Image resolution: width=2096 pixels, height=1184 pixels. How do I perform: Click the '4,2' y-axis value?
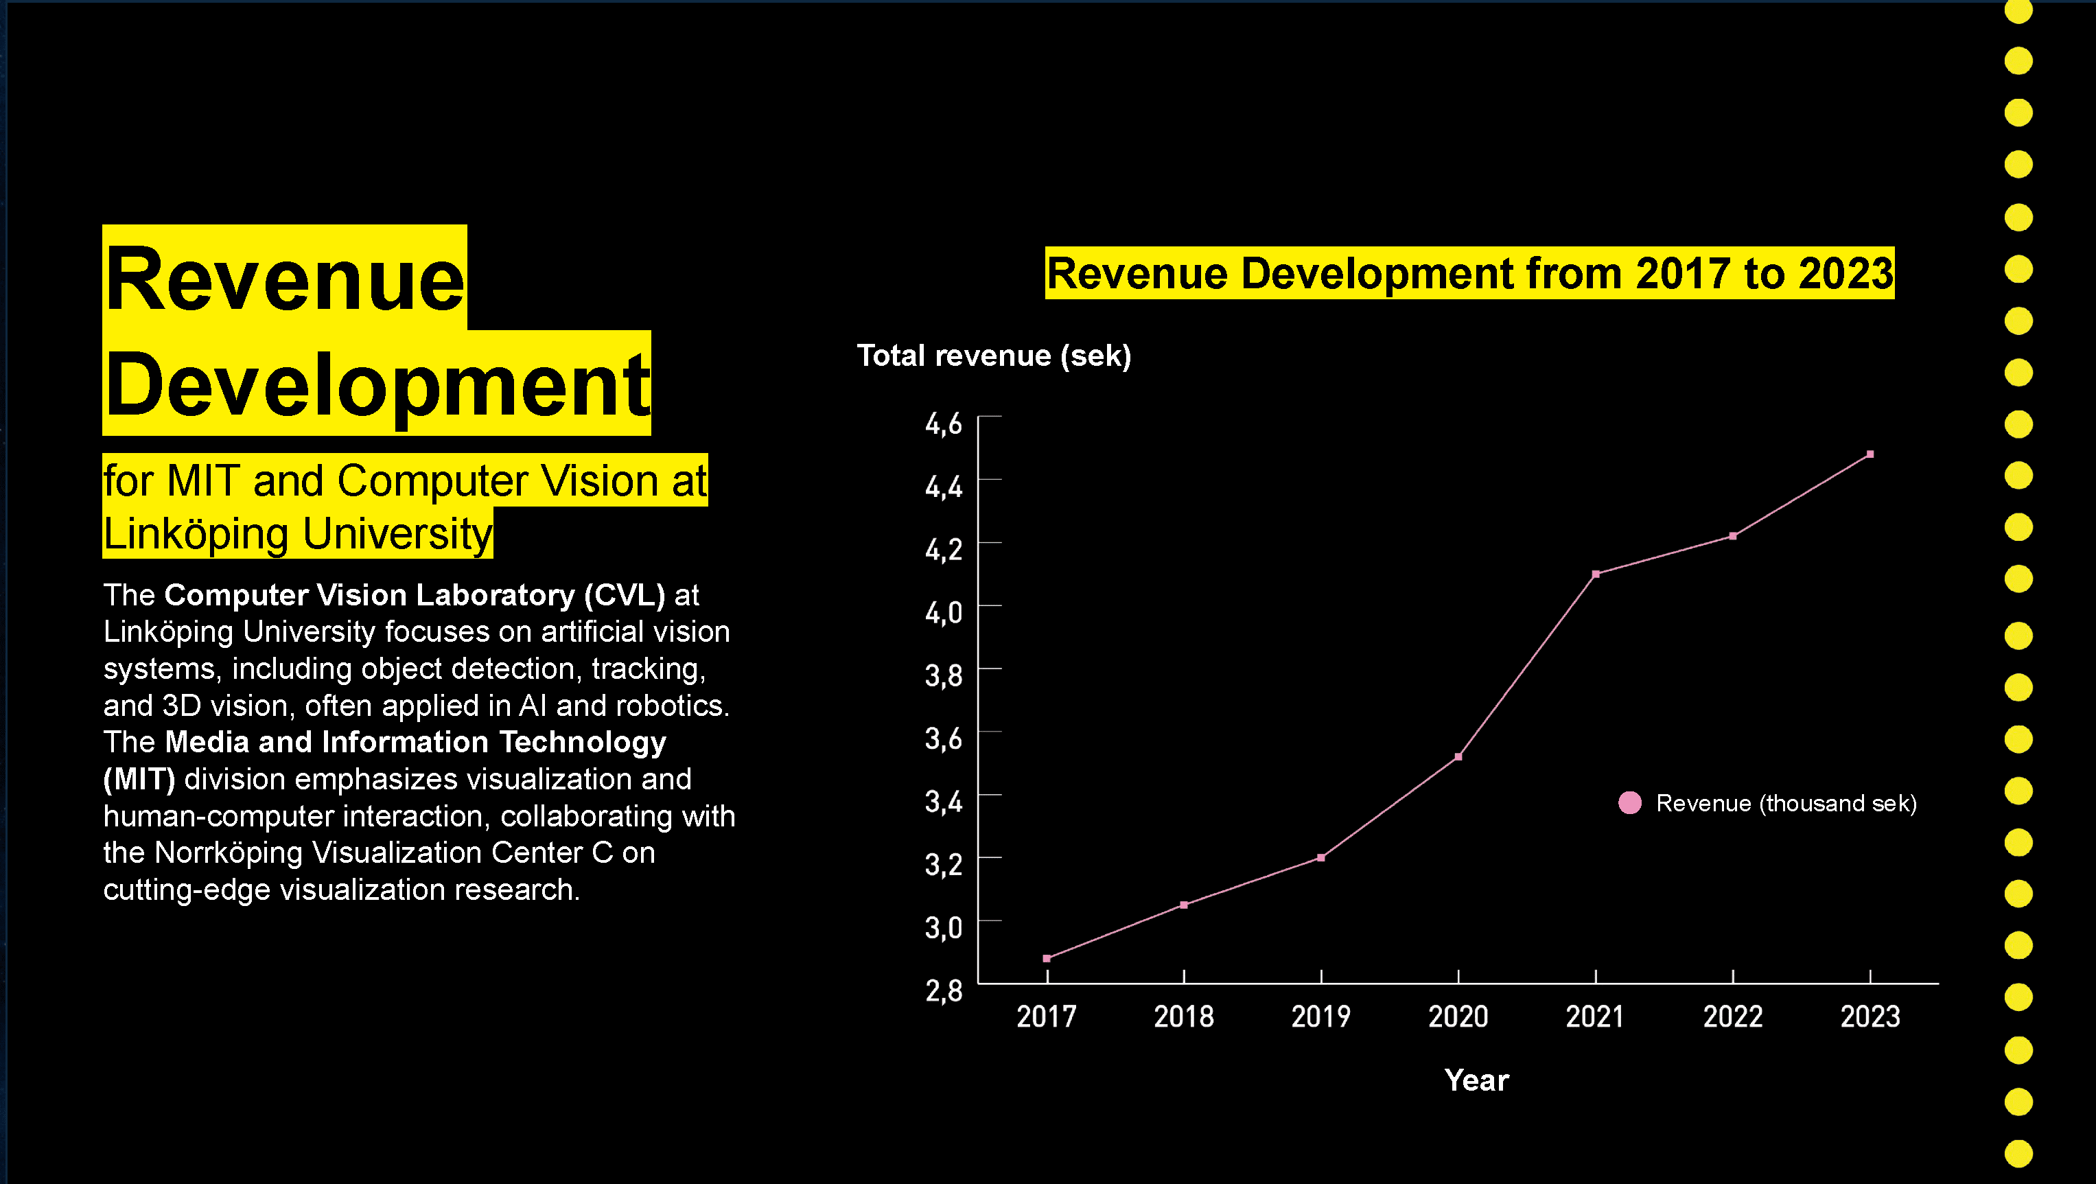click(x=944, y=550)
